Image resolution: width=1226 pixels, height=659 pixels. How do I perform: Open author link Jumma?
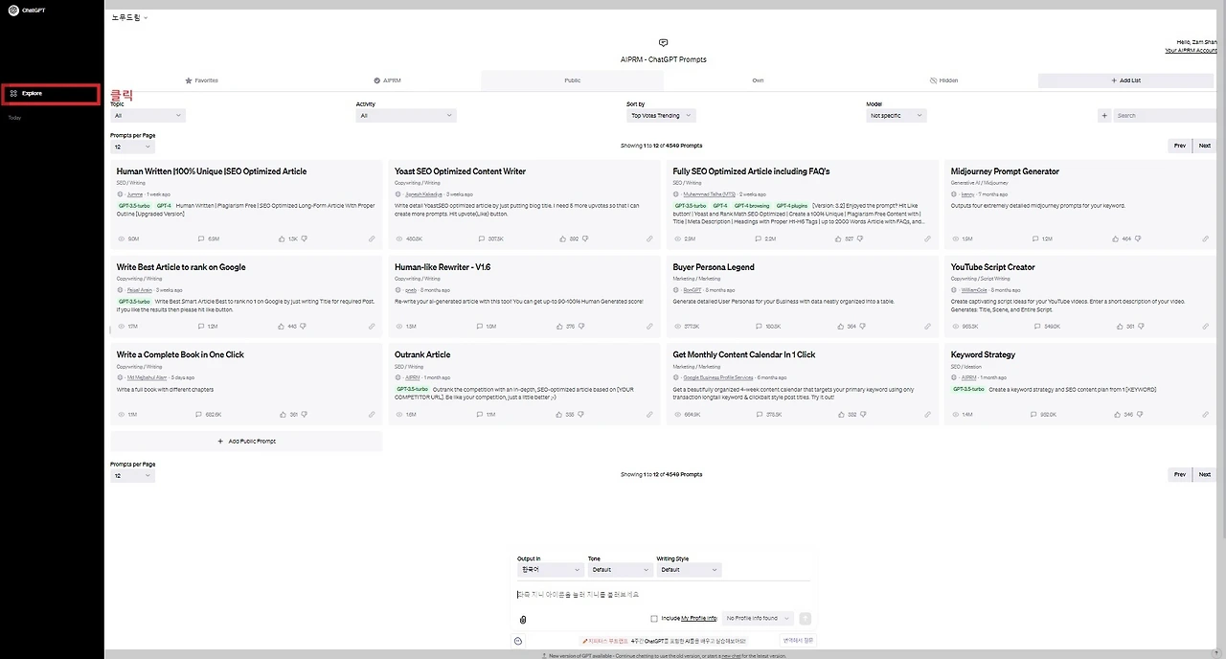tap(134, 194)
